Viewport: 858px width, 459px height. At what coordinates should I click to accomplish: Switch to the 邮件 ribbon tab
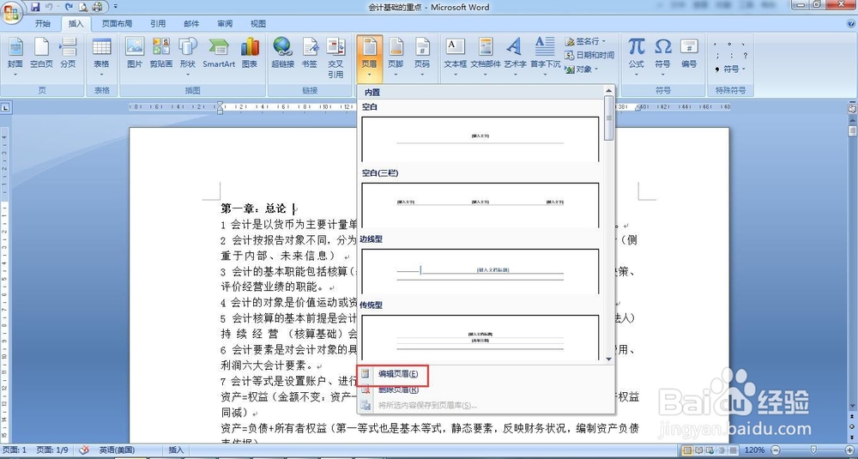coord(191,23)
